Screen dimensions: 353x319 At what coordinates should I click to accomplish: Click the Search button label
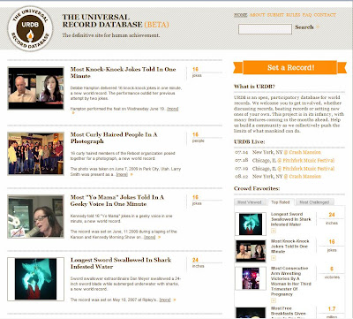pos(304,27)
